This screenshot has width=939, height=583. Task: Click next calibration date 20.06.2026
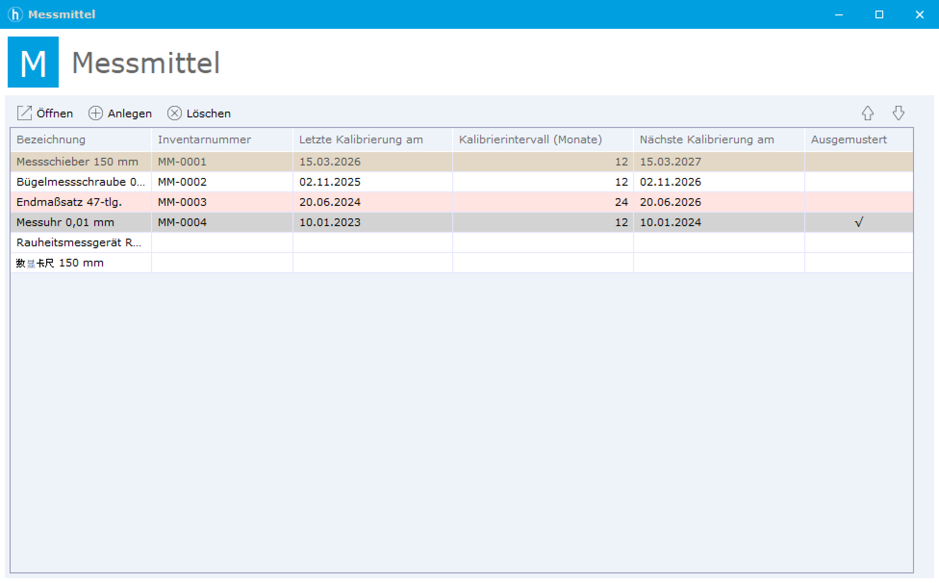coord(671,202)
